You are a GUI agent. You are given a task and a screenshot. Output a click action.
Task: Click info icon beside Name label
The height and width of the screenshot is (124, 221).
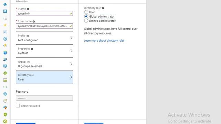(x=28, y=9)
